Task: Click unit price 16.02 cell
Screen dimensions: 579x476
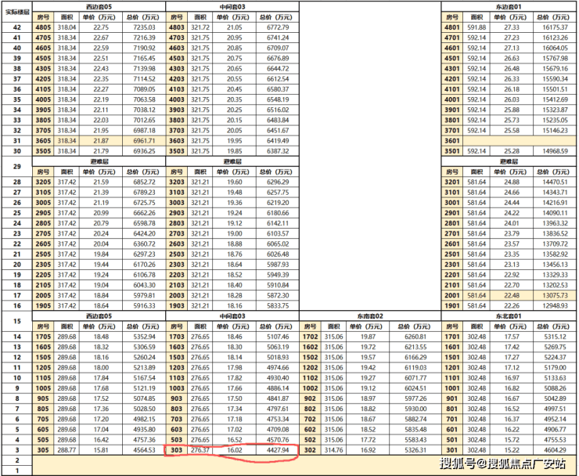Action: click(x=235, y=450)
